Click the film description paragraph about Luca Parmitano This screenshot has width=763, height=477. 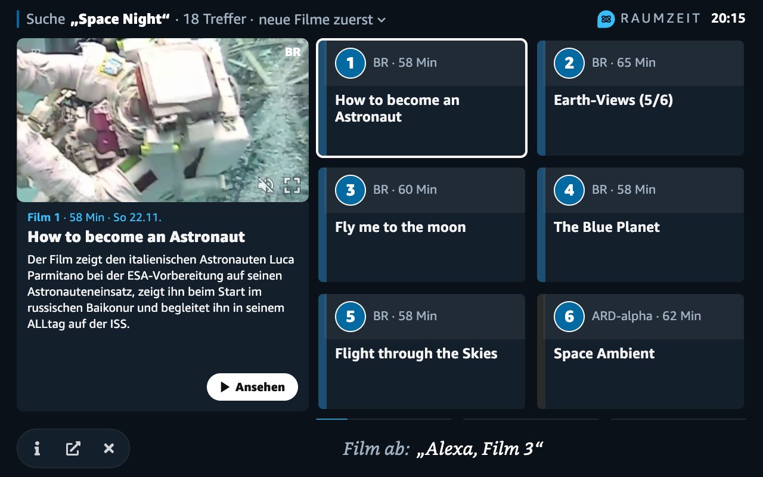(x=161, y=292)
